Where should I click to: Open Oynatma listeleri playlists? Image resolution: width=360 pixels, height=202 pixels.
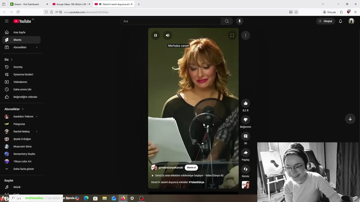click(21, 74)
